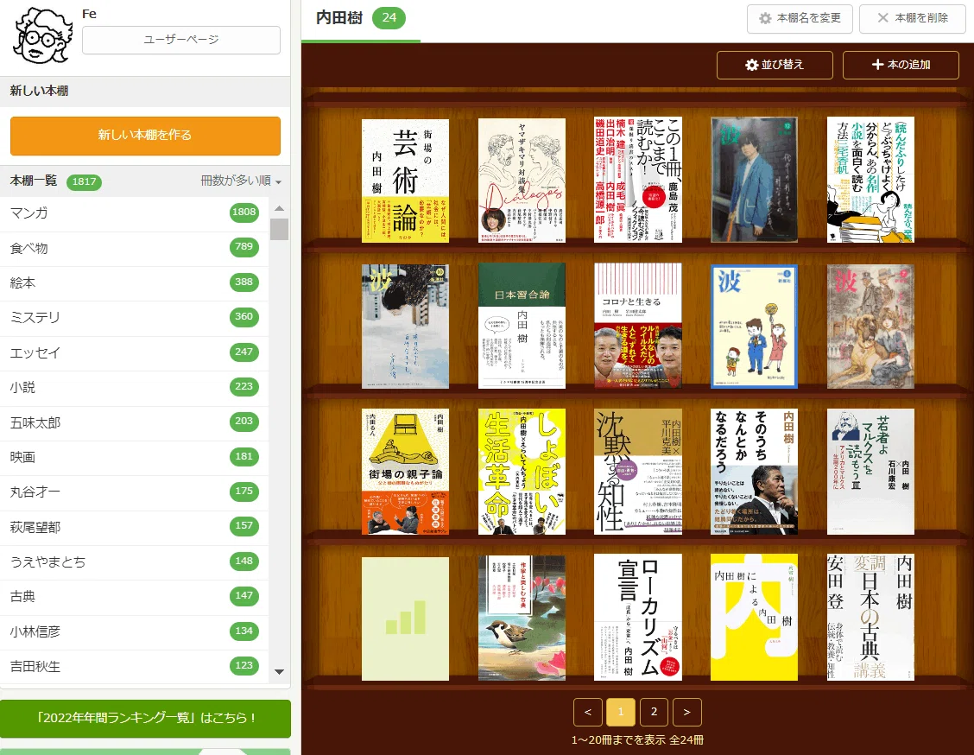Go to next page with > button
The image size is (974, 755).
click(687, 712)
